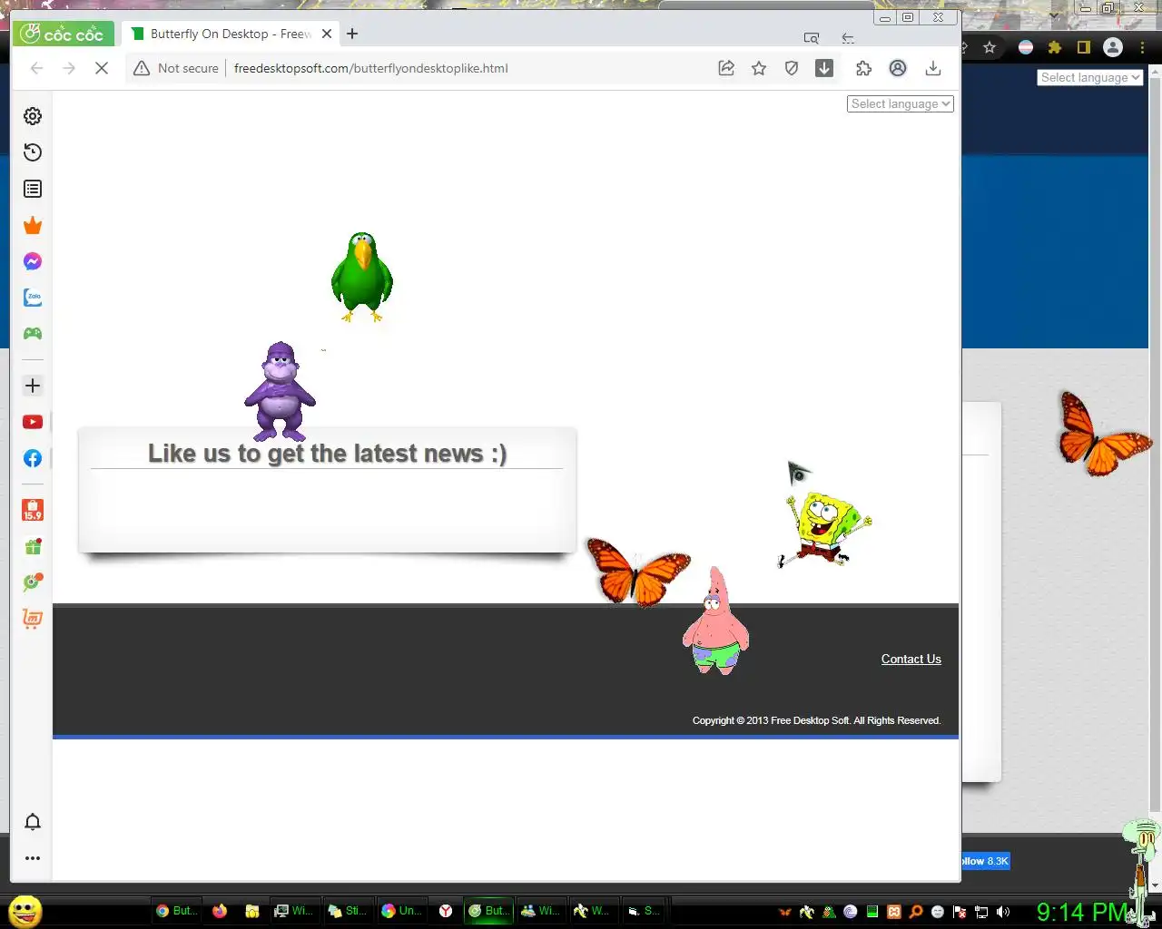This screenshot has width=1162, height=929.
Task: Click 'Like us to get the latest news' heading
Action: point(327,453)
